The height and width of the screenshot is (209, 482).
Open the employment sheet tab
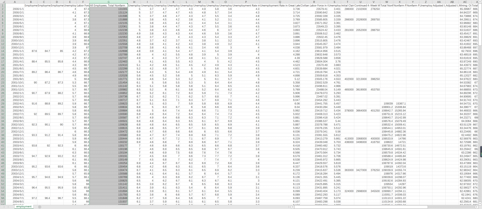(24, 207)
